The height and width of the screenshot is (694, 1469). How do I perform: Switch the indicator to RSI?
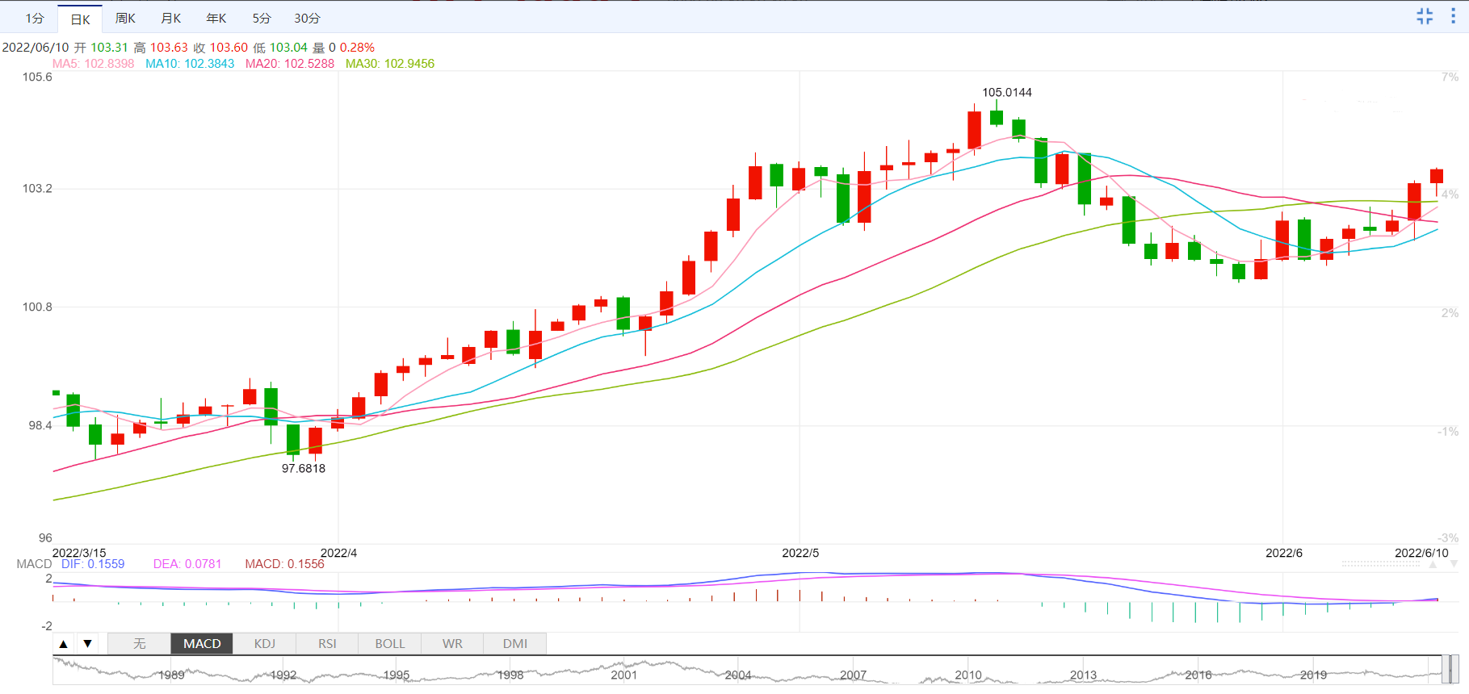tap(327, 644)
